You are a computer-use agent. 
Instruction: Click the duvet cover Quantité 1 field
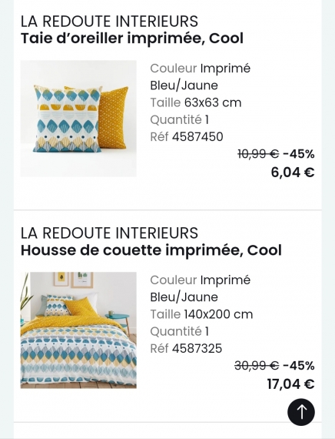[x=179, y=331]
